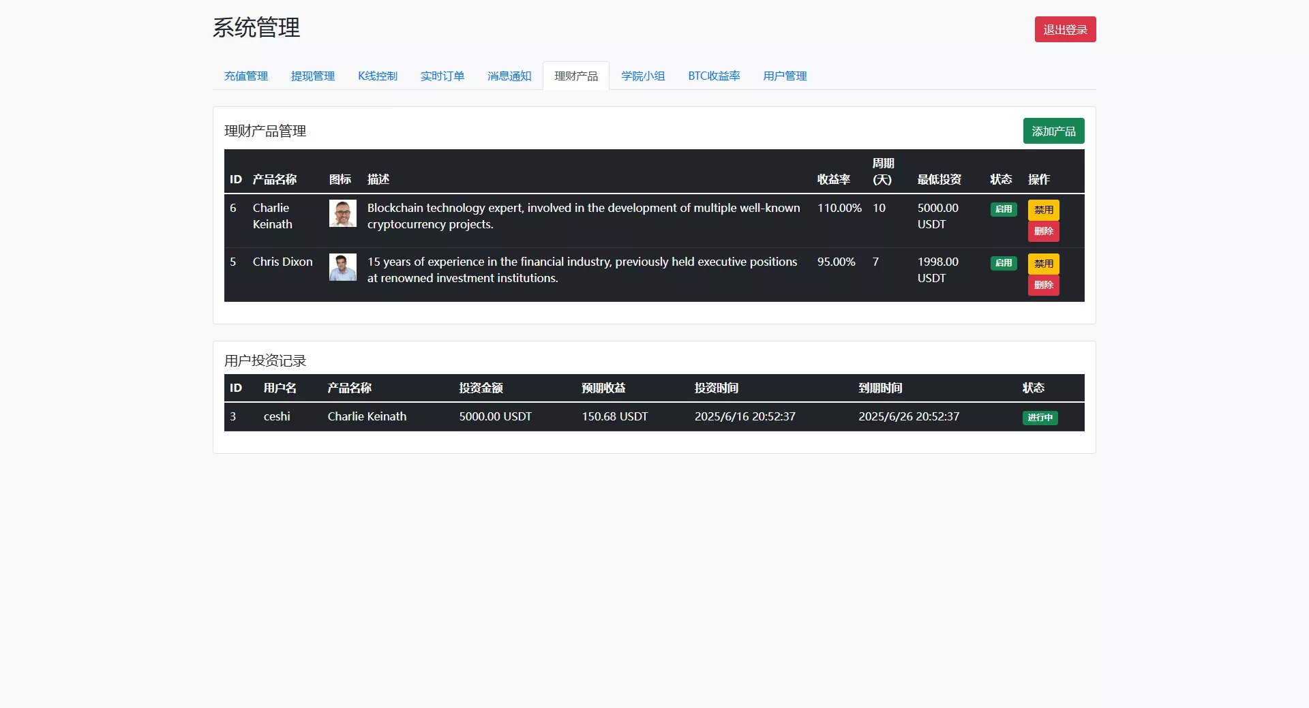This screenshot has height=708, width=1309.
Task: Select the 理财产品 tab
Action: pos(576,76)
